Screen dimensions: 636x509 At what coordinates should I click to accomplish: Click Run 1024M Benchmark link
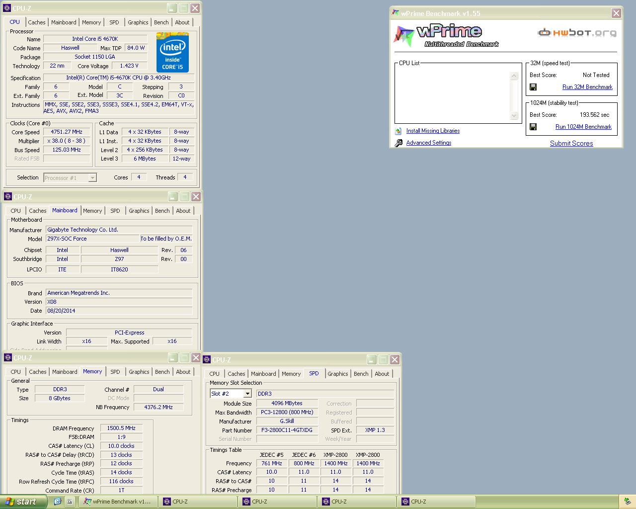[583, 127]
